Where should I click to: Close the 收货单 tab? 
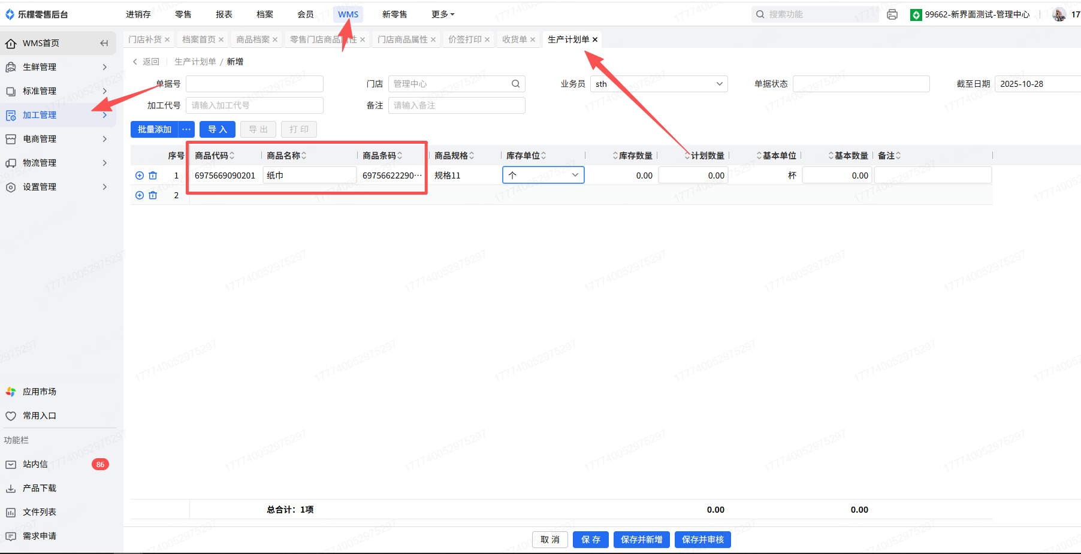pos(533,40)
